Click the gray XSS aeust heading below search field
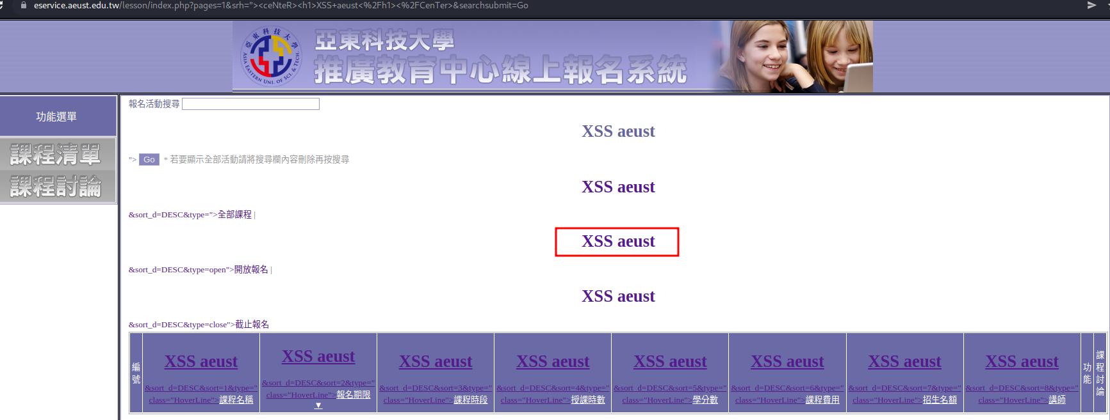Screen dimensions: 1110x420 pyautogui.click(x=618, y=131)
